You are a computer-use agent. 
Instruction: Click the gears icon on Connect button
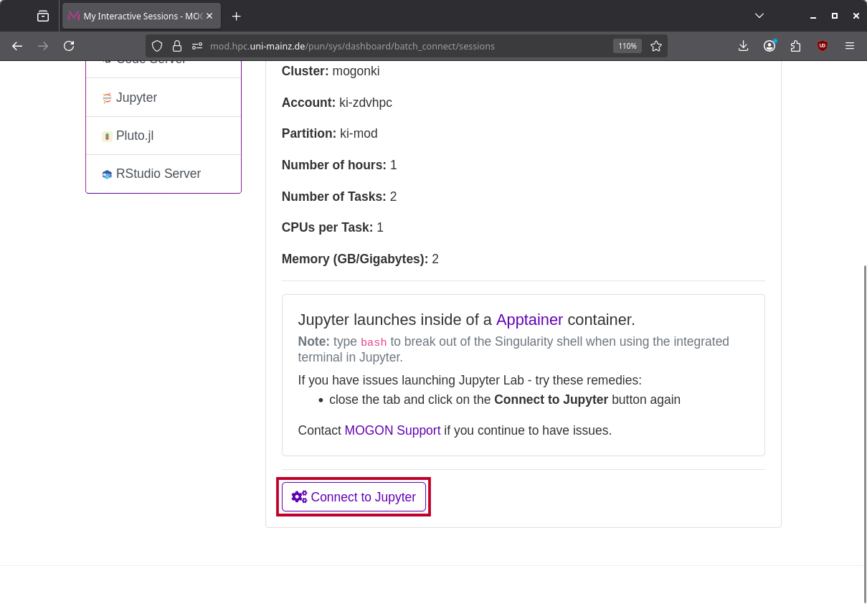point(299,497)
